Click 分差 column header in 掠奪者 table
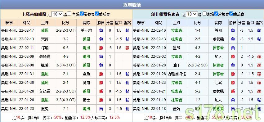264x122 pixels. click(x=242, y=23)
